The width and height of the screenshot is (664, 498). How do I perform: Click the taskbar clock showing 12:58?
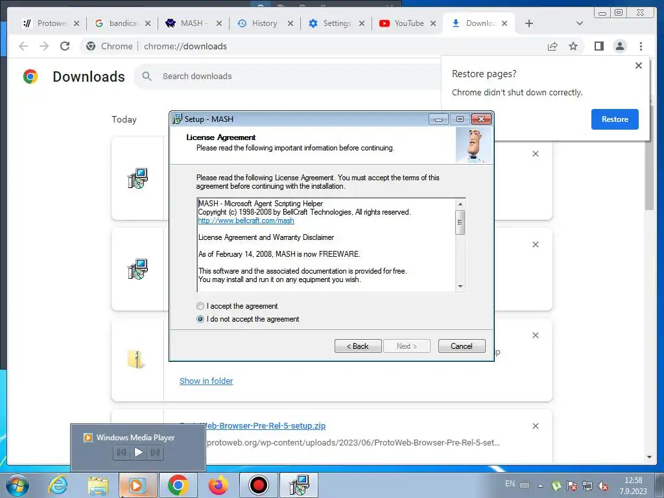click(633, 486)
